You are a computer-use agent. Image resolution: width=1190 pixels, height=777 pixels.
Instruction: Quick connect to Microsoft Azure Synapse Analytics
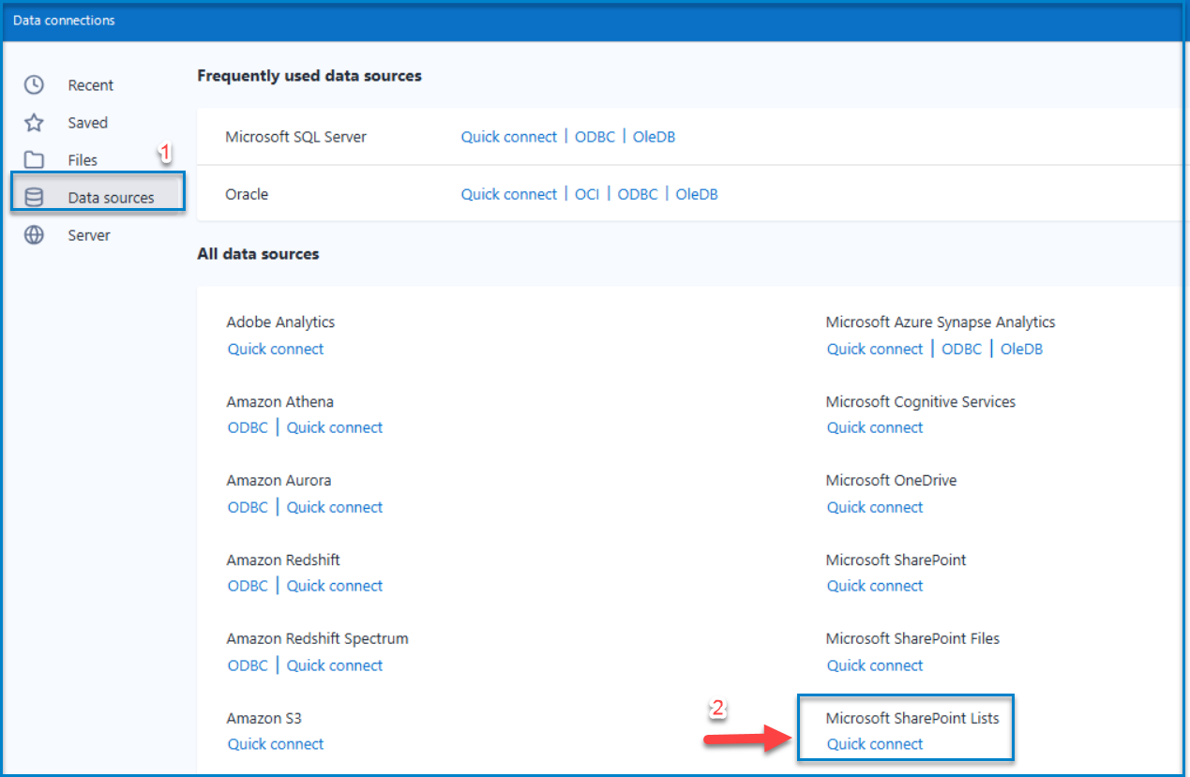(875, 349)
